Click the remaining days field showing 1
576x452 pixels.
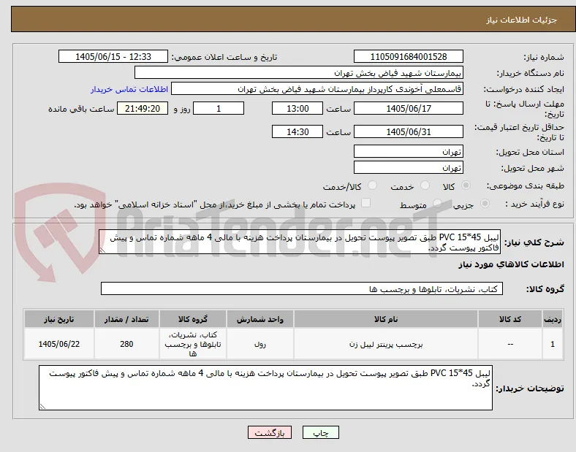(219, 109)
